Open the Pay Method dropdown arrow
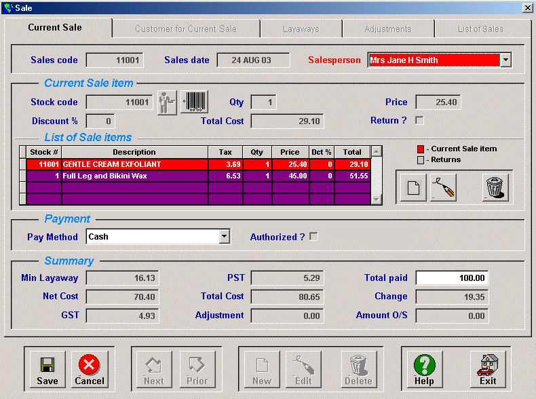The width and height of the screenshot is (536, 399). coord(225,237)
